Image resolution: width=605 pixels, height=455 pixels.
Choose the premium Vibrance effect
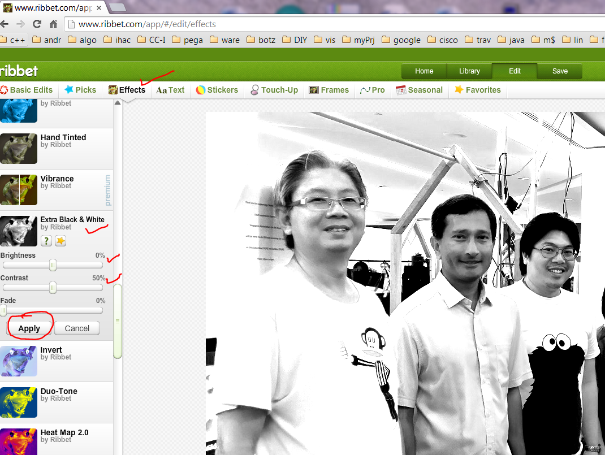57,190
